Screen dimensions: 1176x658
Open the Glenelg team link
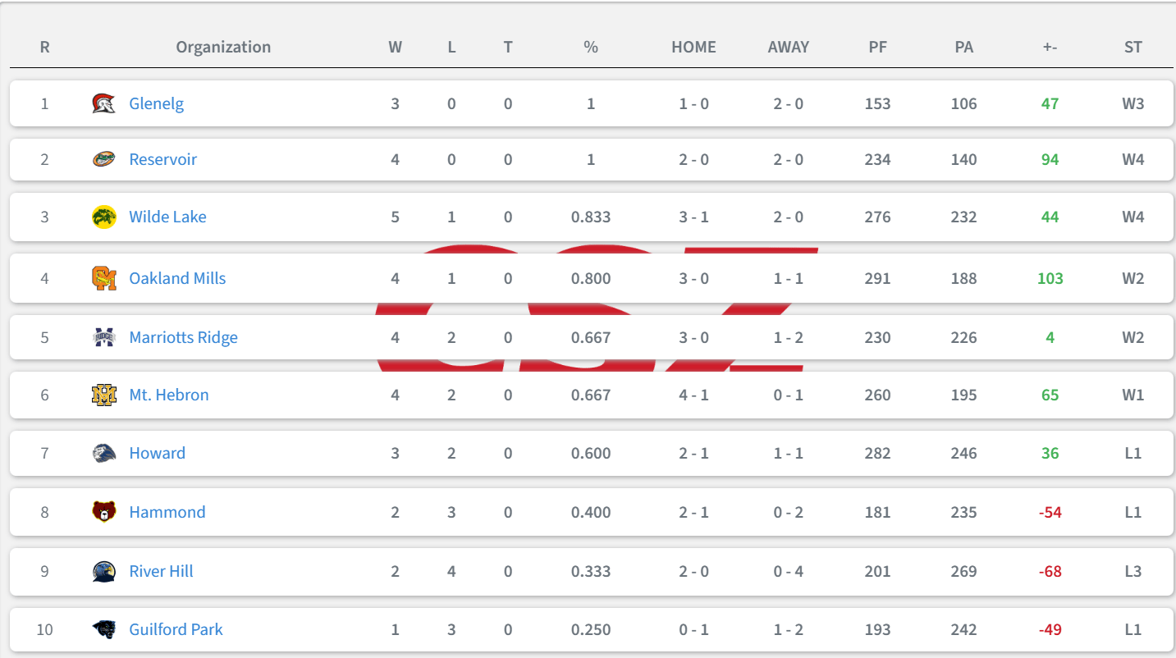156,104
